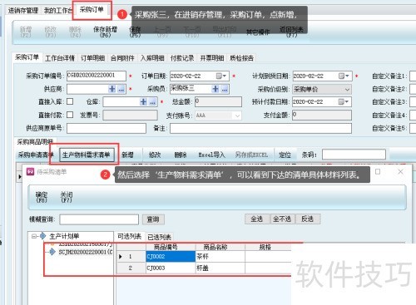Collapse the 生产计划单 tree node
Image resolution: width=416 pixels, height=305 pixels.
coord(34,236)
